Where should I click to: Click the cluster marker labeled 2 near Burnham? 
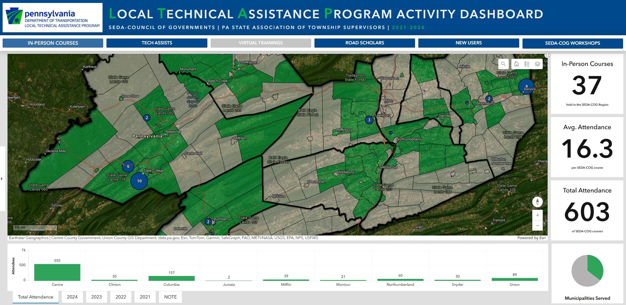(x=208, y=222)
